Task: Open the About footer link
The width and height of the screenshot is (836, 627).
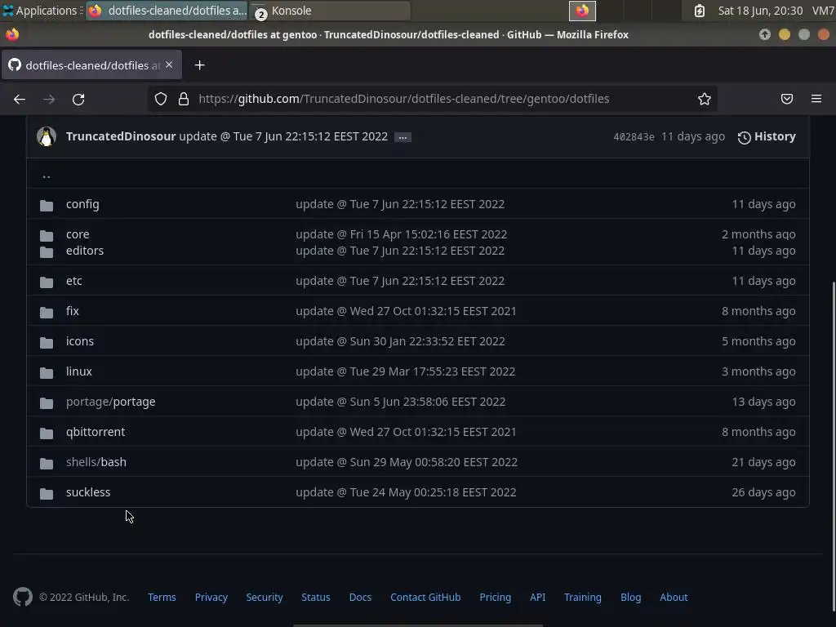Action: coord(674,597)
